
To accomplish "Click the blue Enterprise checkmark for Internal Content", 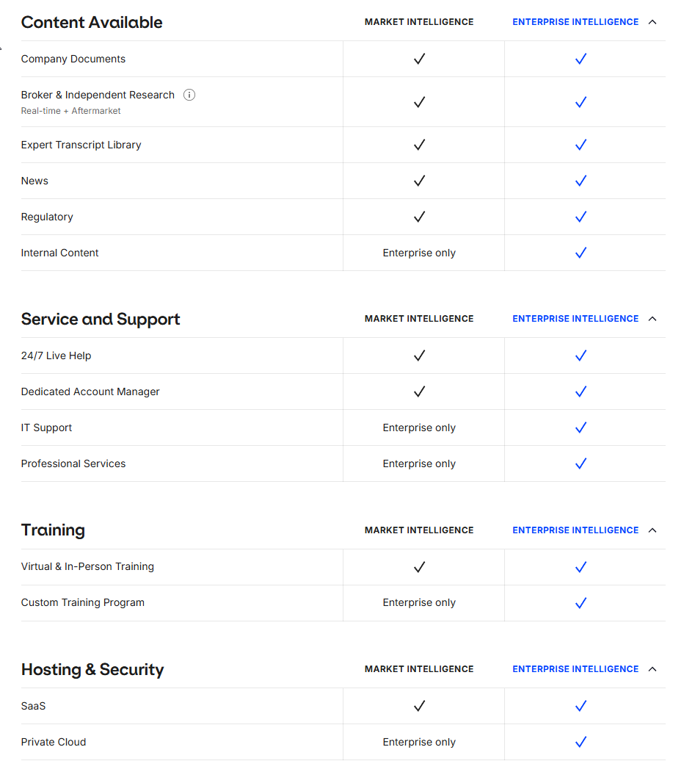I will (x=581, y=253).
